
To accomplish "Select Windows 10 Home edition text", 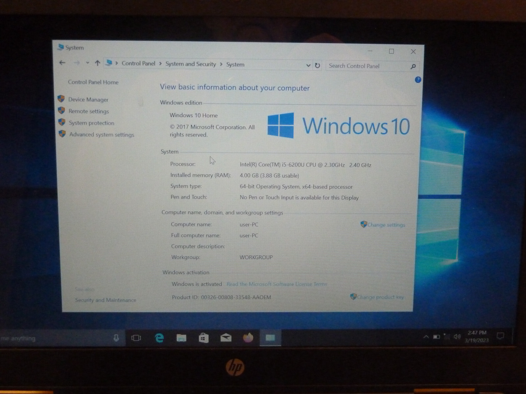I will (x=194, y=115).
